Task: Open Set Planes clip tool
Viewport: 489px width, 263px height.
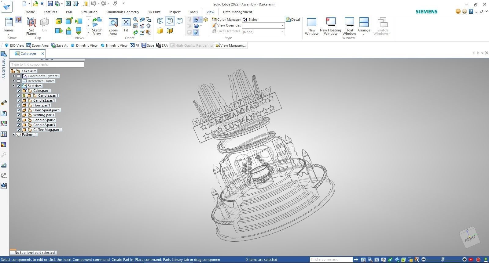Action: (31, 26)
